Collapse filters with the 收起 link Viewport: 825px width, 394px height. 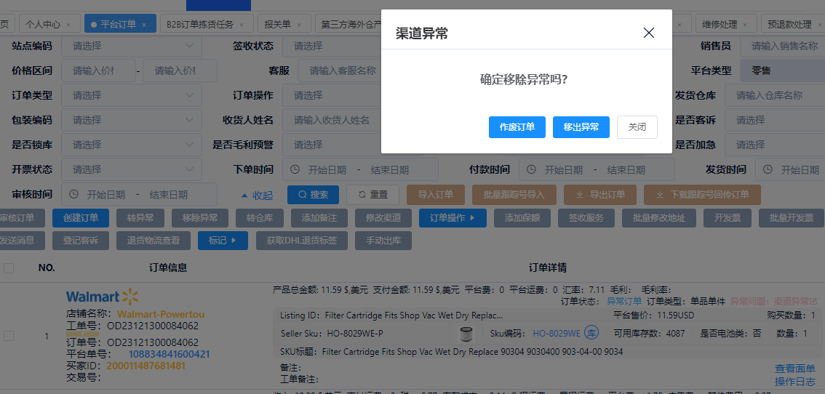tap(257, 195)
